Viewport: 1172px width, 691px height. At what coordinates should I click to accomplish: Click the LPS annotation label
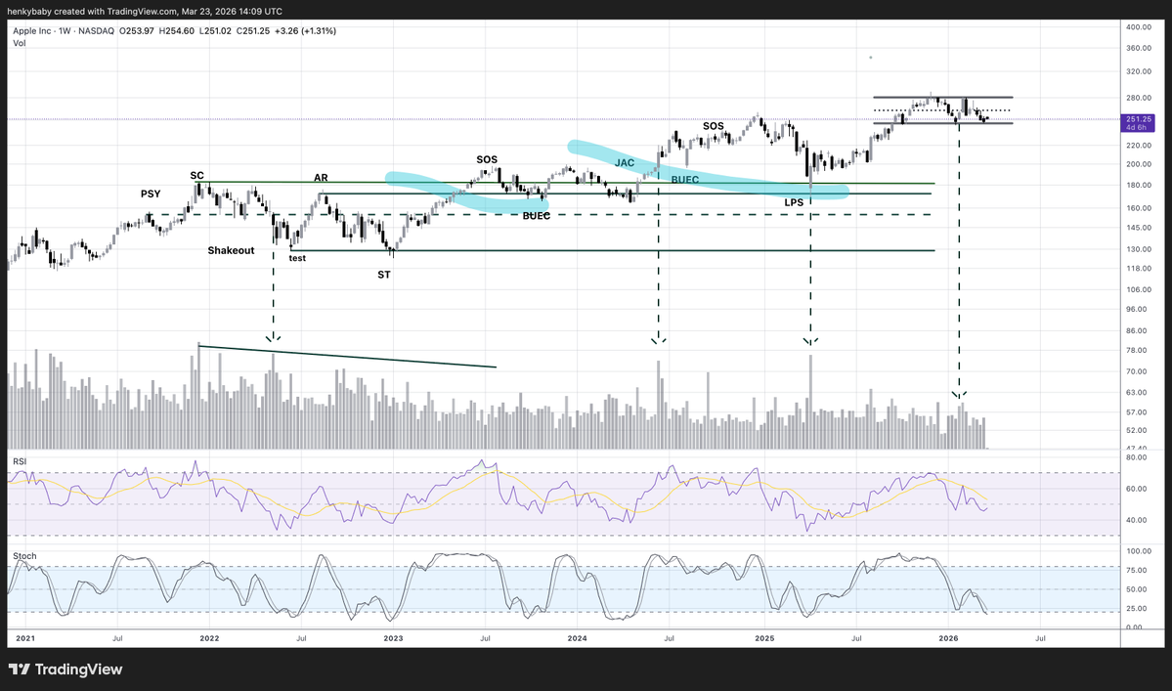pyautogui.click(x=794, y=202)
